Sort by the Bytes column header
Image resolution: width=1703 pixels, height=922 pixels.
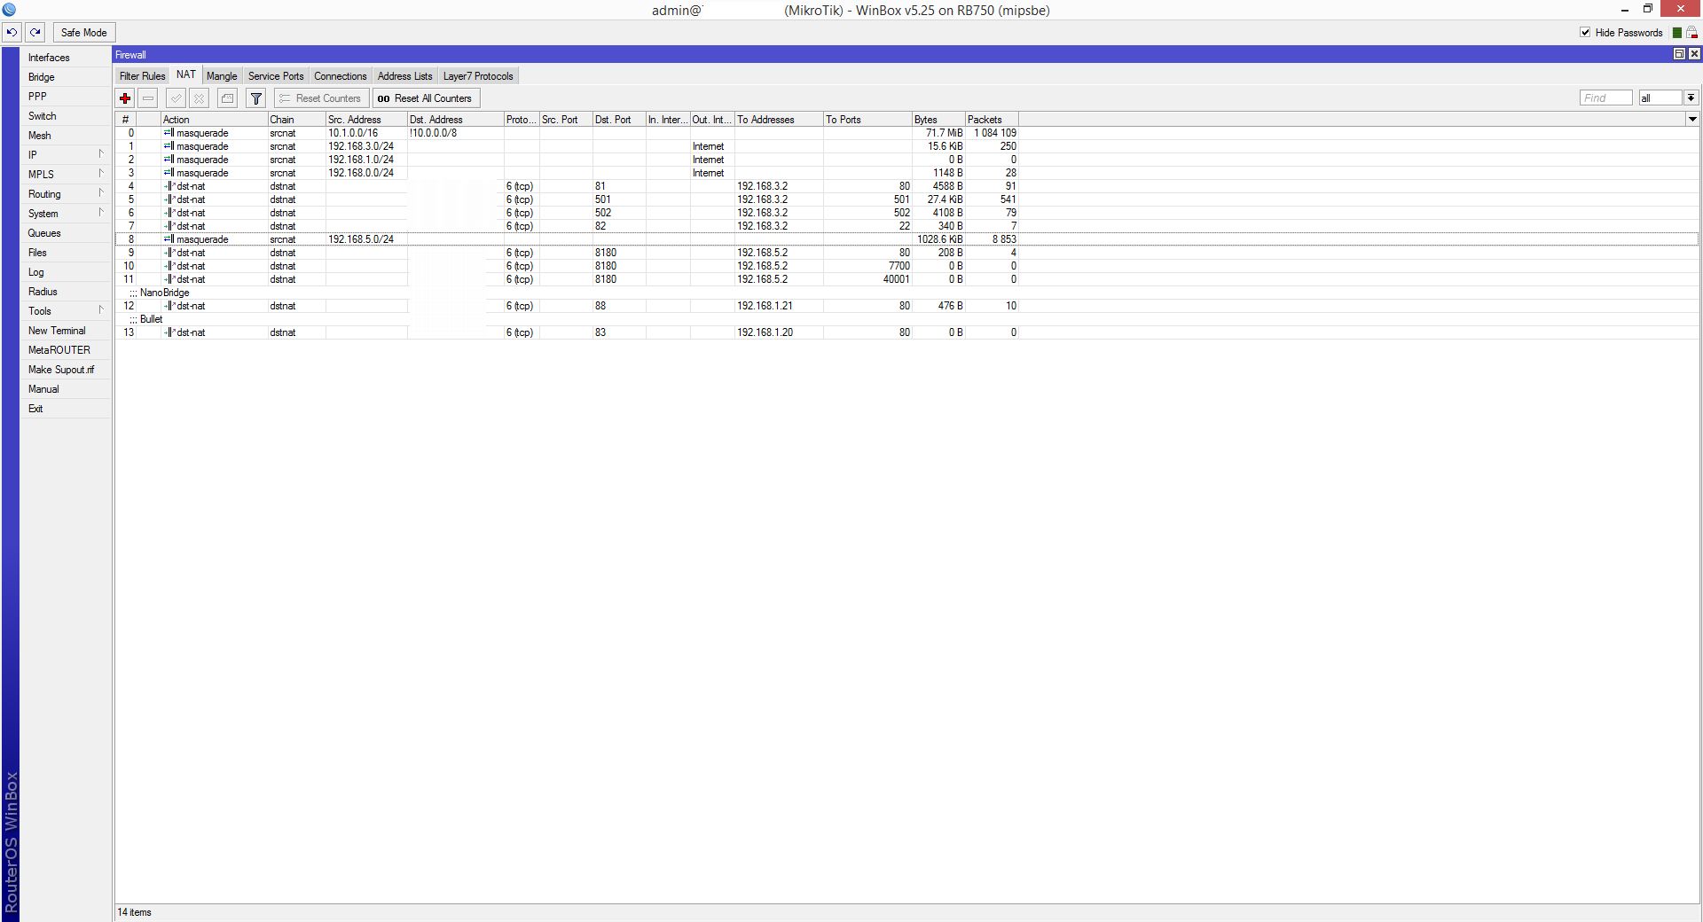(x=938, y=120)
